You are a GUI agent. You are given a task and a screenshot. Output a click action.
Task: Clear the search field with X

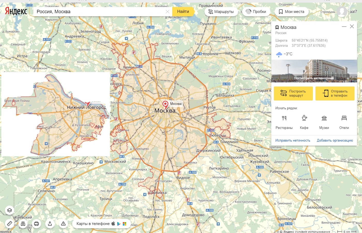click(x=168, y=12)
